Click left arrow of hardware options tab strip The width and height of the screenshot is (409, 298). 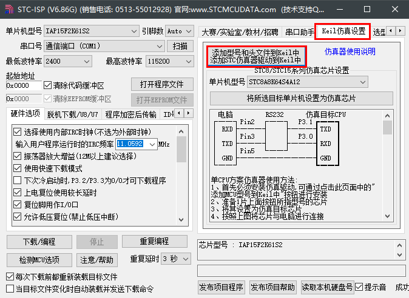179,113
